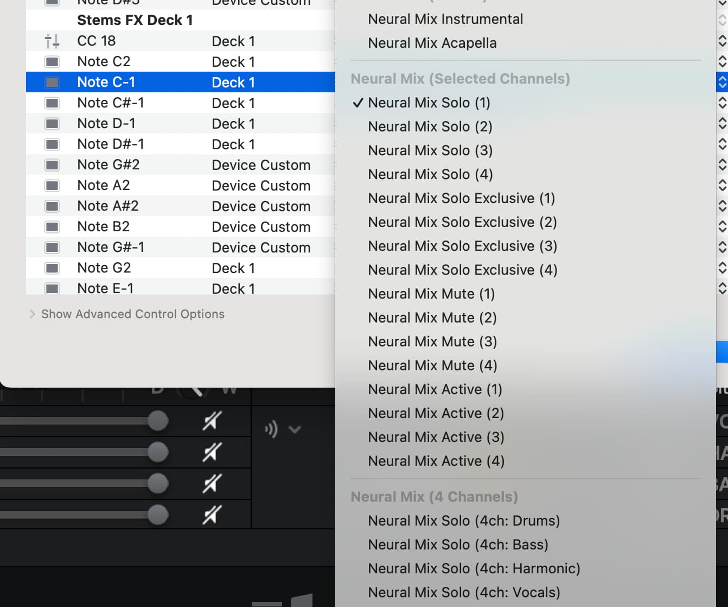Click the Device Custom target of Note G#-1

pyautogui.click(x=261, y=248)
